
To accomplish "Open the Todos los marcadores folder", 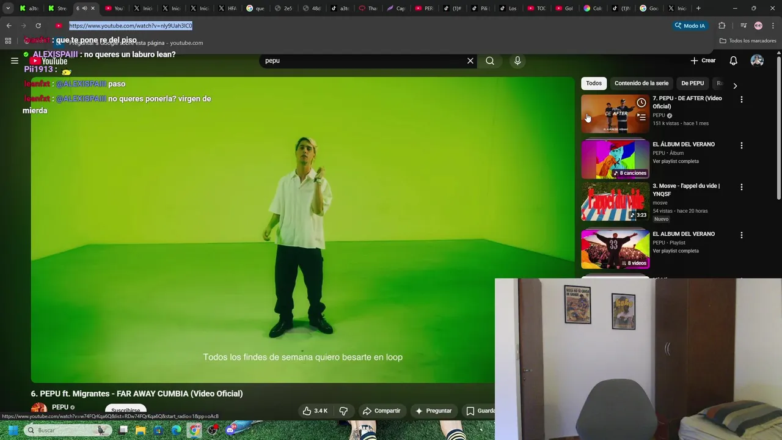I will coord(748,41).
